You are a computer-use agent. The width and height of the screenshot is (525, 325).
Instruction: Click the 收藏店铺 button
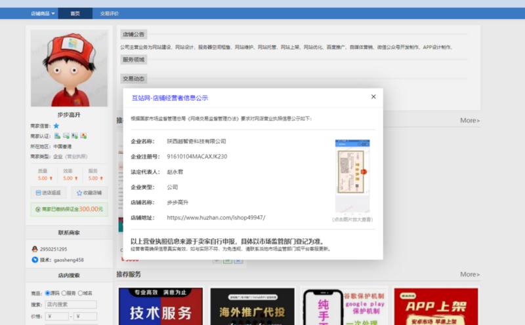[x=89, y=193]
